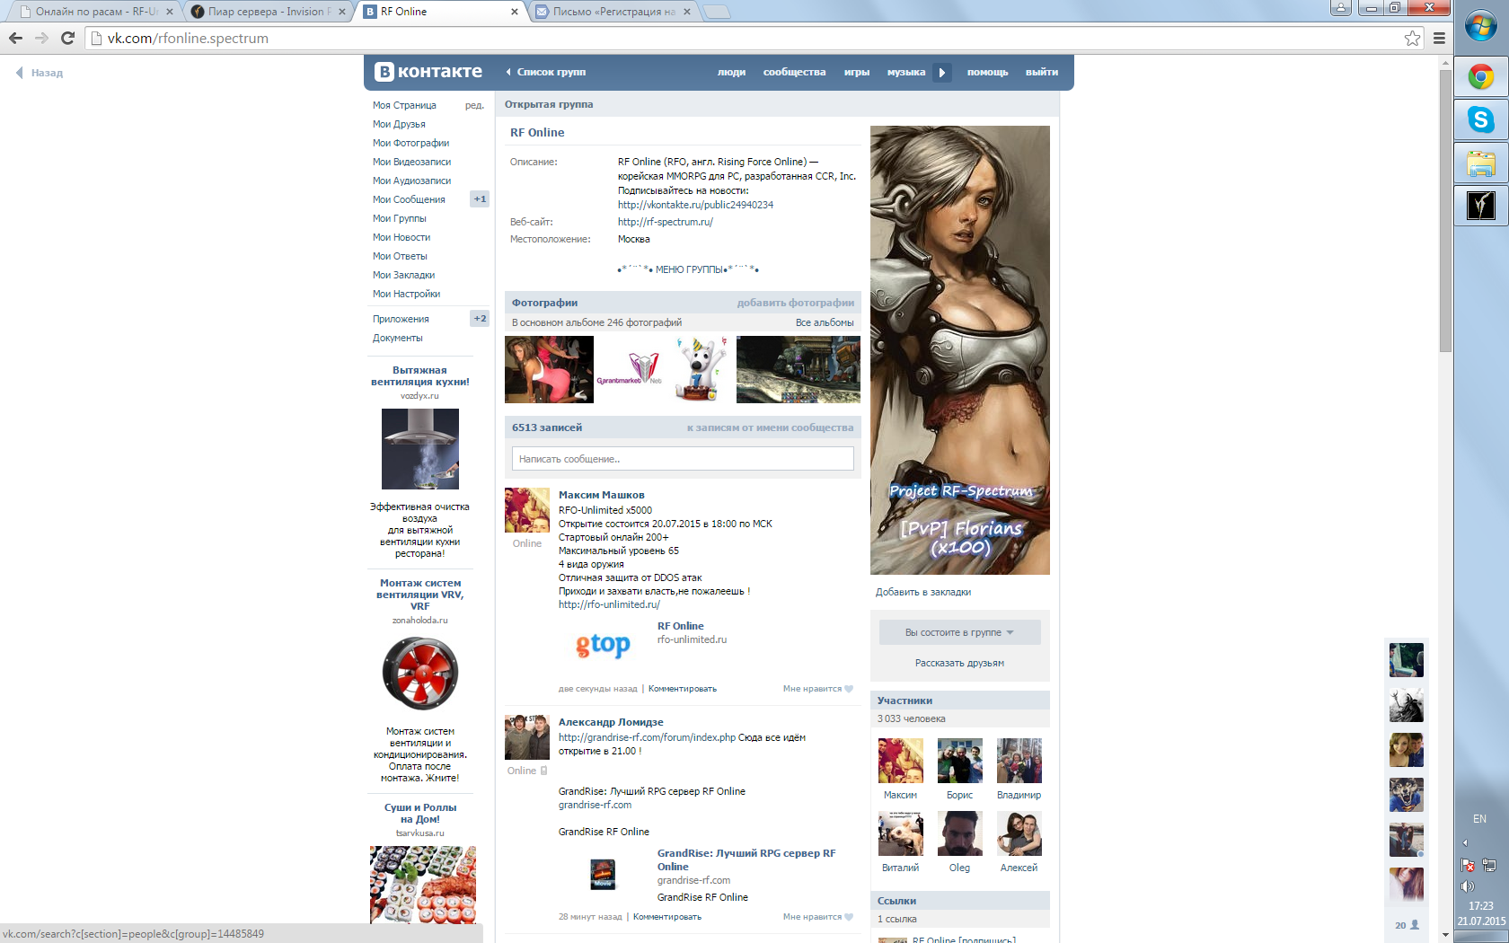Click the +2 applications counter badge
The height and width of the screenshot is (943, 1509).
tap(480, 319)
